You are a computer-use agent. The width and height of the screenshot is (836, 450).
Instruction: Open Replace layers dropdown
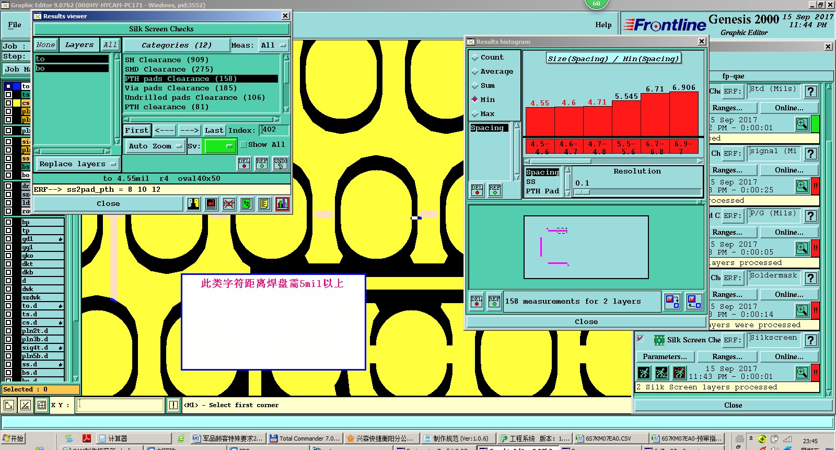(x=77, y=164)
